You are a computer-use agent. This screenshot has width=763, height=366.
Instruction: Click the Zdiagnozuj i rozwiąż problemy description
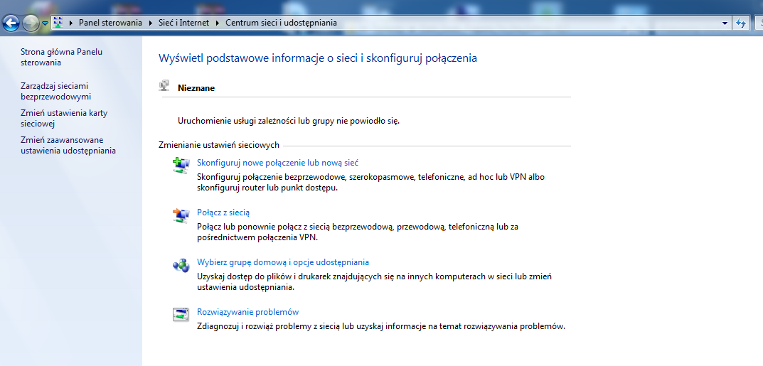tap(381, 326)
